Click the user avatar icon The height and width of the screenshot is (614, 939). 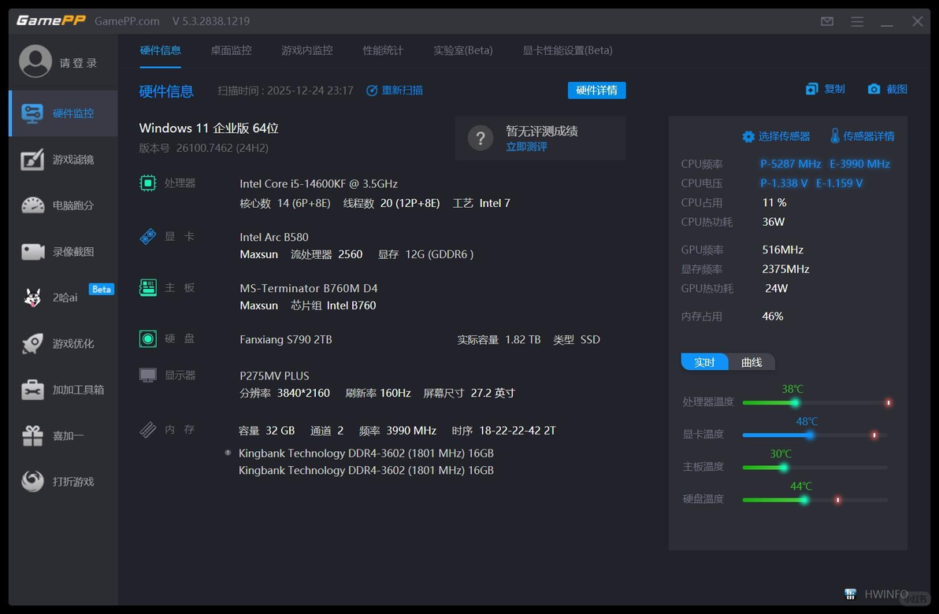[35, 61]
